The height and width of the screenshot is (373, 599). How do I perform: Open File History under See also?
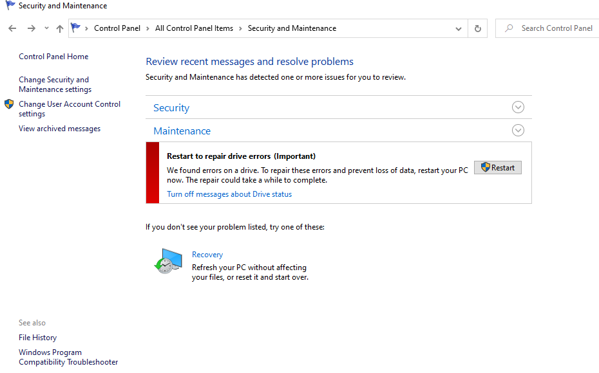[x=37, y=338]
